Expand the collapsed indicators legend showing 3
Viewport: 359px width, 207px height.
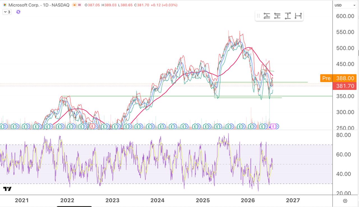click(7, 12)
